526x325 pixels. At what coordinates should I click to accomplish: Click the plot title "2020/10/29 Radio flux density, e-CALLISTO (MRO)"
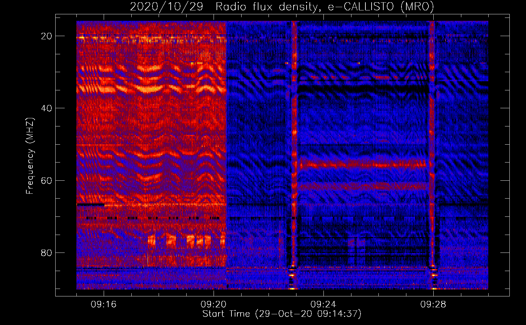coord(282,7)
